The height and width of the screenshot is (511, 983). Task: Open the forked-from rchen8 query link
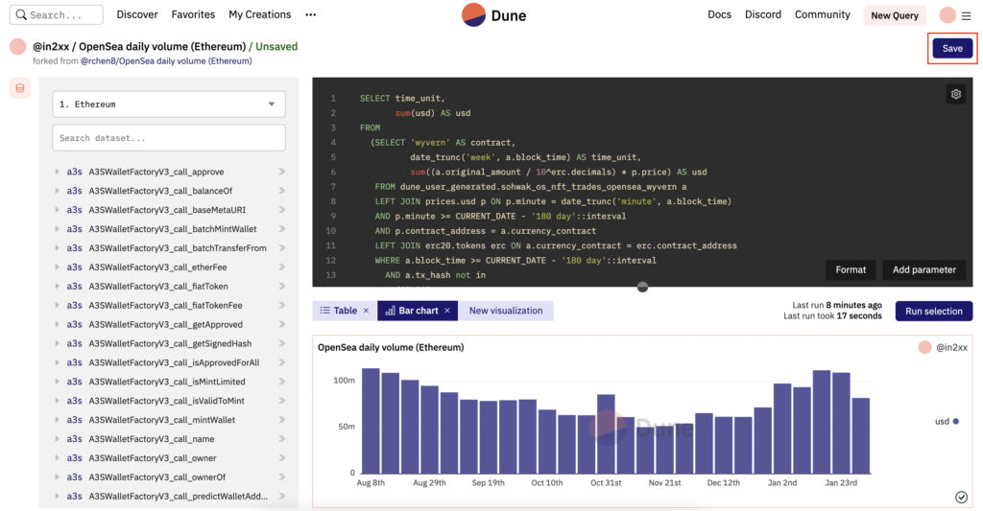point(165,60)
